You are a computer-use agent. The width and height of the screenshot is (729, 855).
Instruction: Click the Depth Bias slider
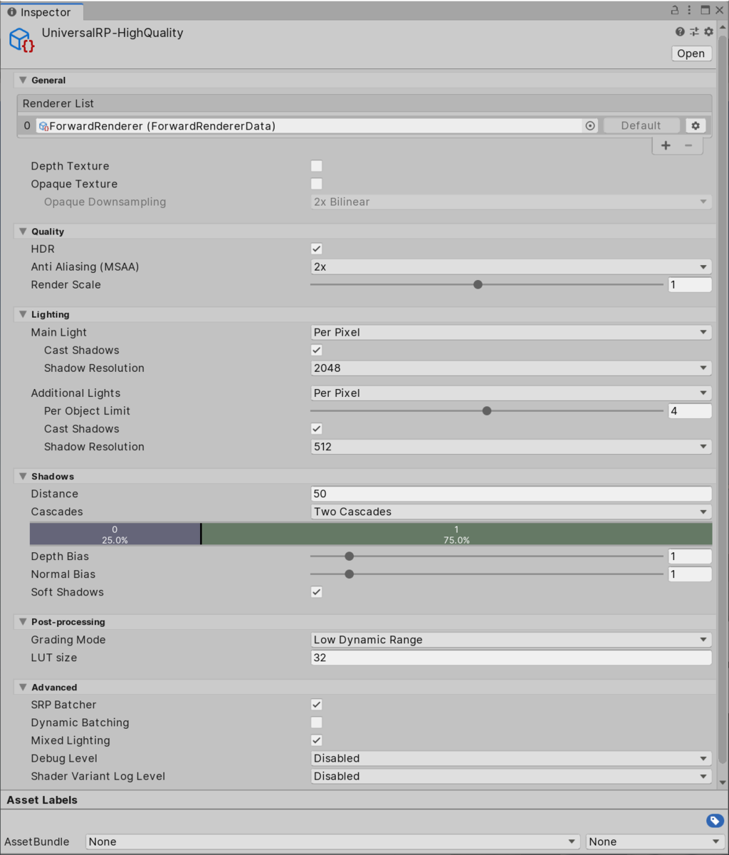tap(487, 556)
